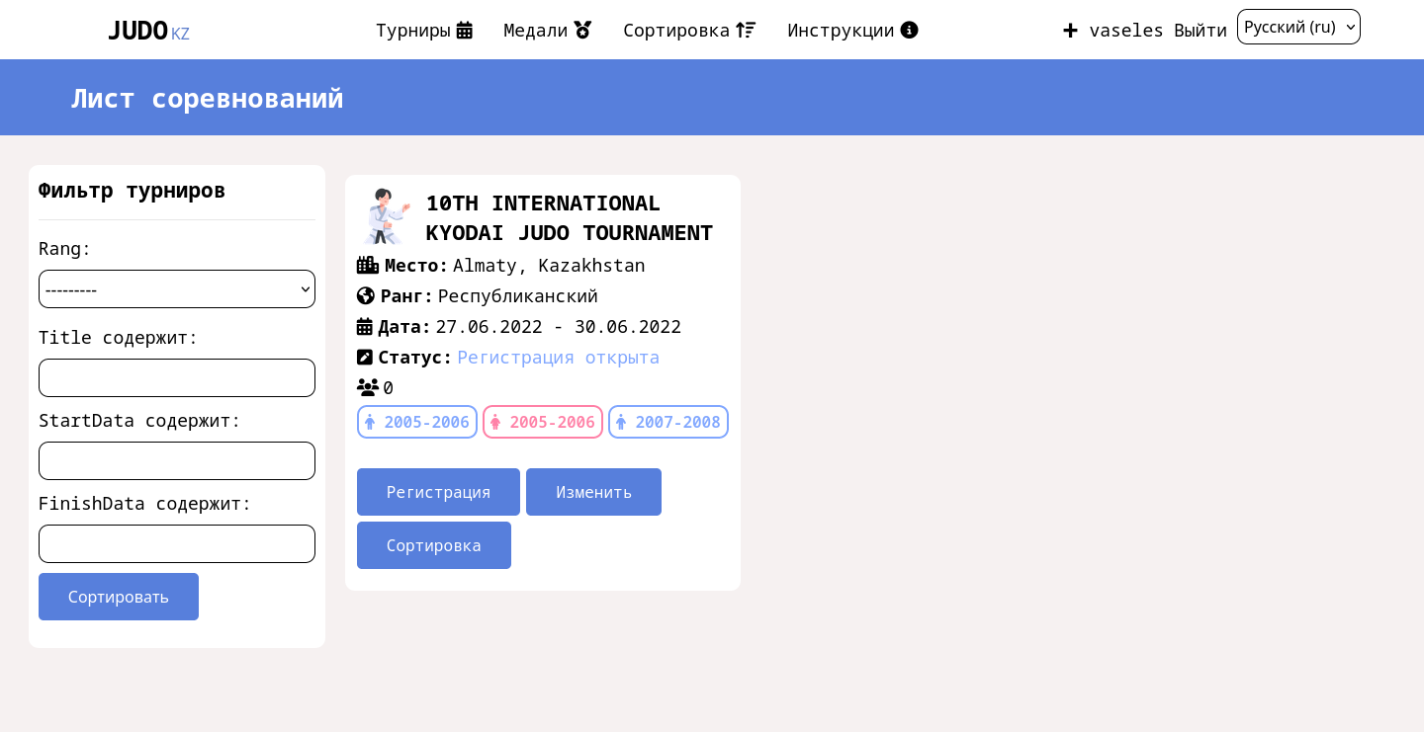Screen dimensions: 1424x732
Task: Click the calendar icon next to Дата
Action: [x=365, y=326]
